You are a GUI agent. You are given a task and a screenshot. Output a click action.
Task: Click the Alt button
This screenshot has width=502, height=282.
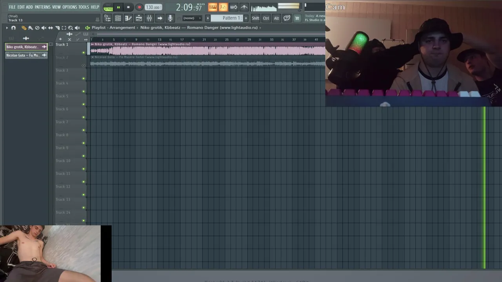tap(276, 18)
